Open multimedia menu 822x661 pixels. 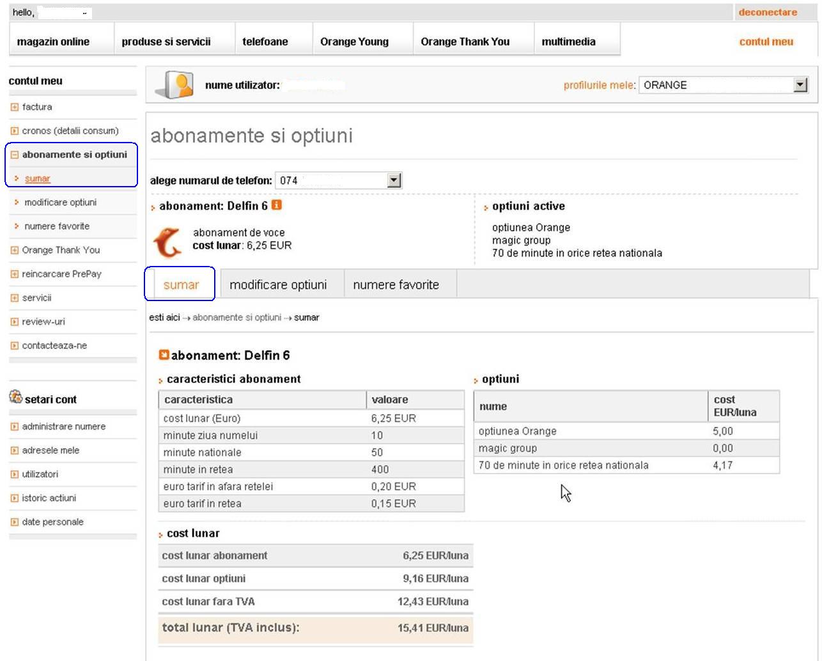coord(568,42)
